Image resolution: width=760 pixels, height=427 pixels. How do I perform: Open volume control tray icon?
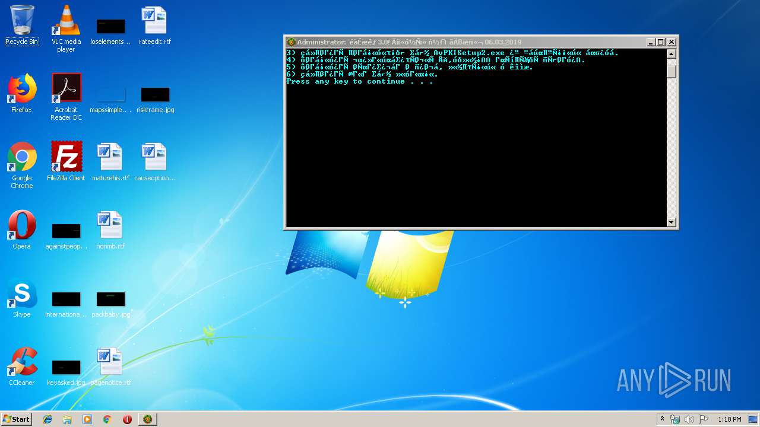[689, 419]
